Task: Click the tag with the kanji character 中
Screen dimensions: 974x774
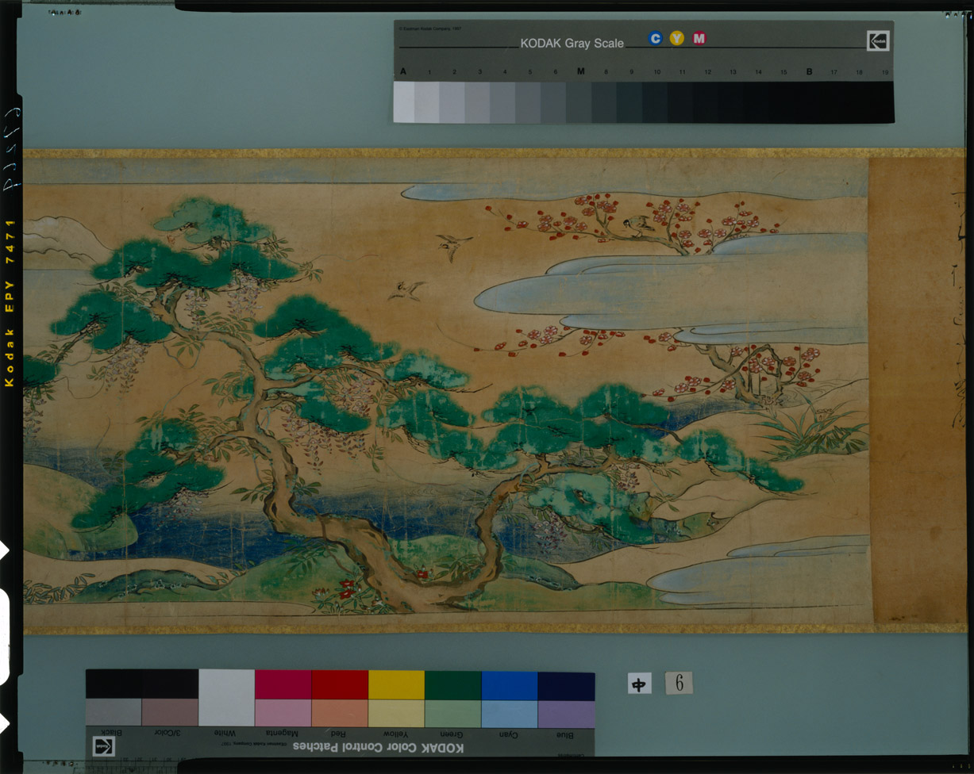Action: 639,683
